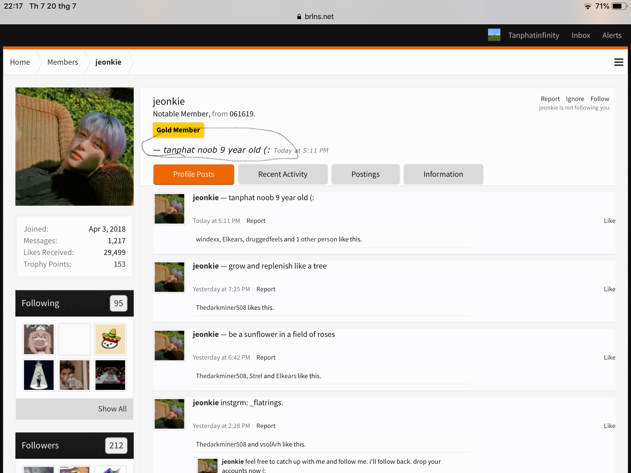The height and width of the screenshot is (473, 631).
Task: Report the "be a sunflower" post
Action: pyautogui.click(x=266, y=358)
